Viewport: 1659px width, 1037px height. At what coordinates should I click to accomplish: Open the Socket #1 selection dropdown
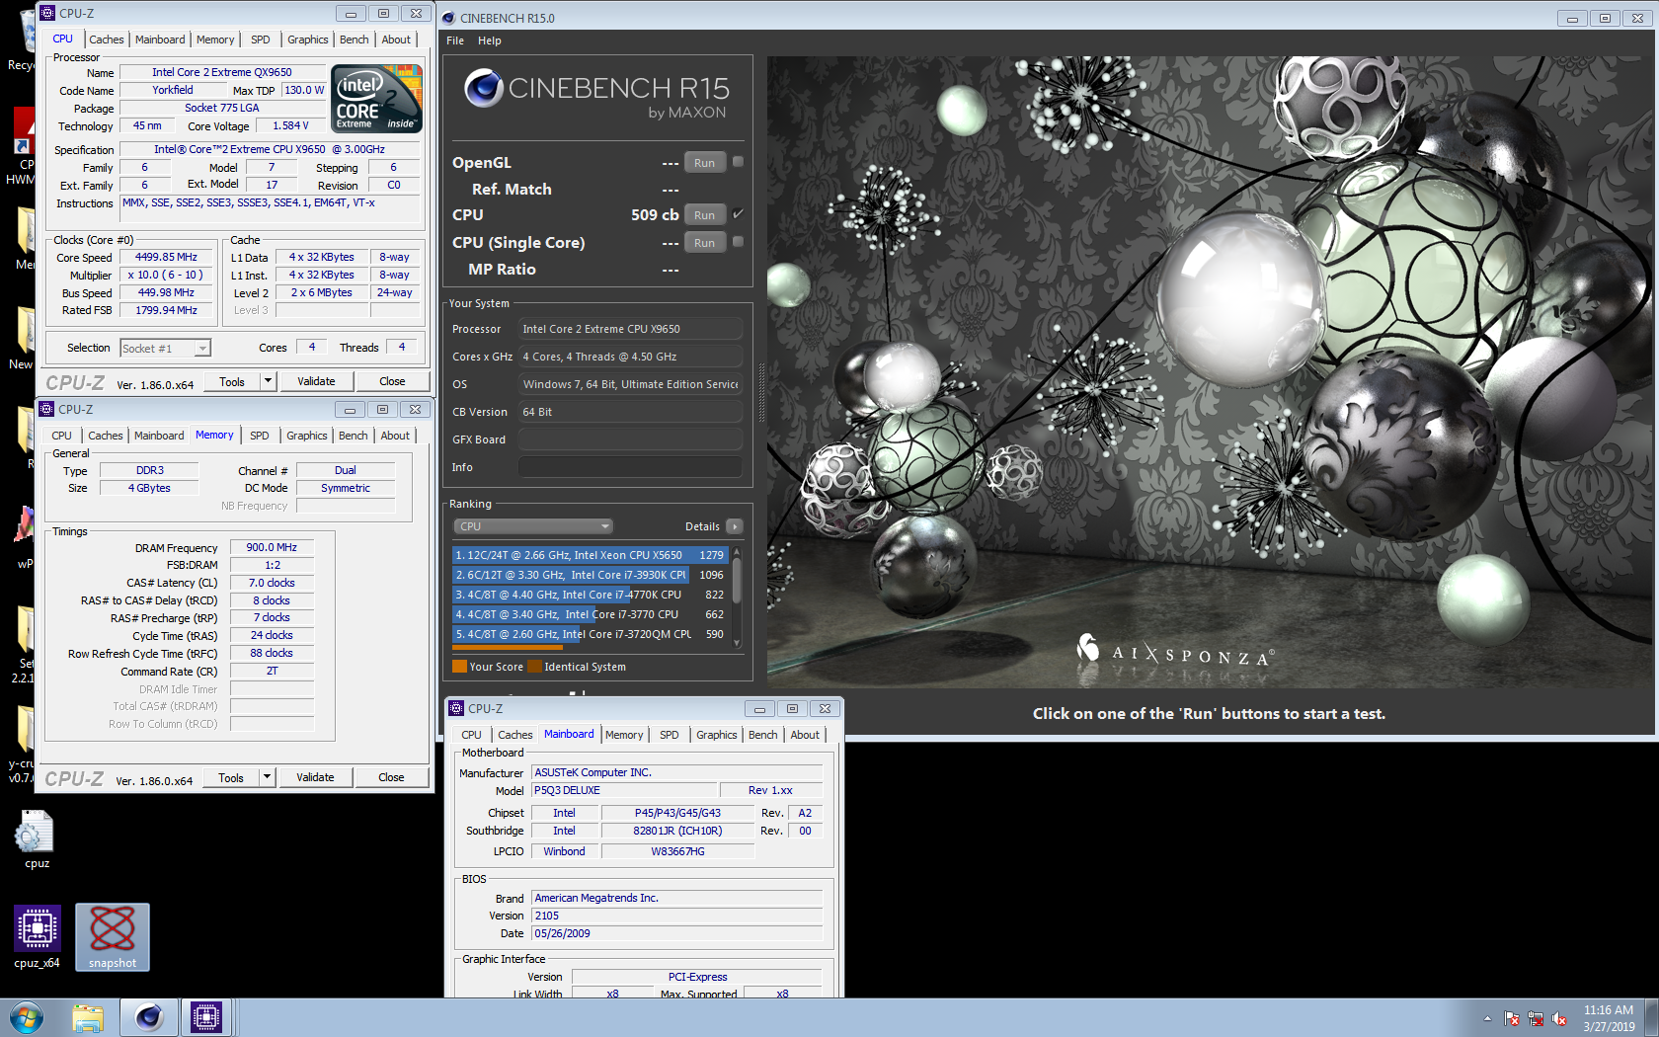click(x=166, y=348)
